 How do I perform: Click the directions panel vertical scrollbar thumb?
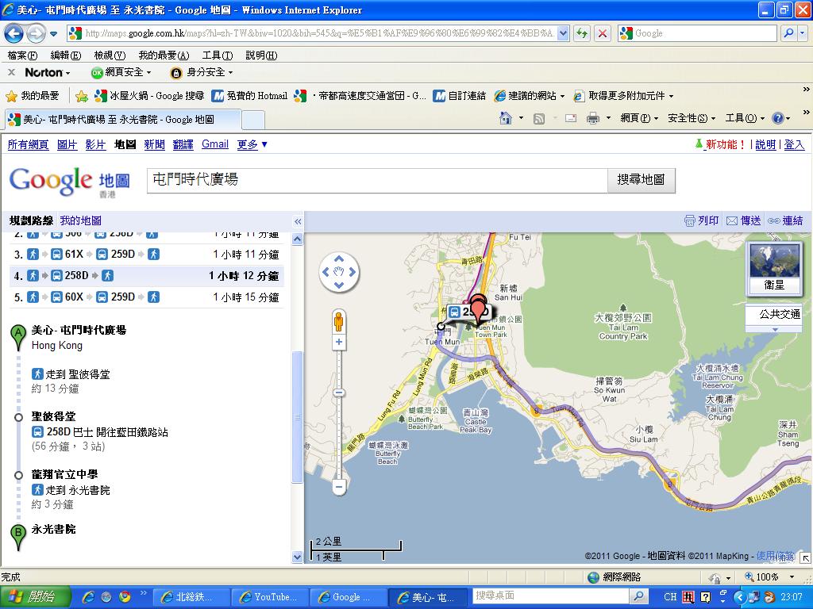(298, 417)
